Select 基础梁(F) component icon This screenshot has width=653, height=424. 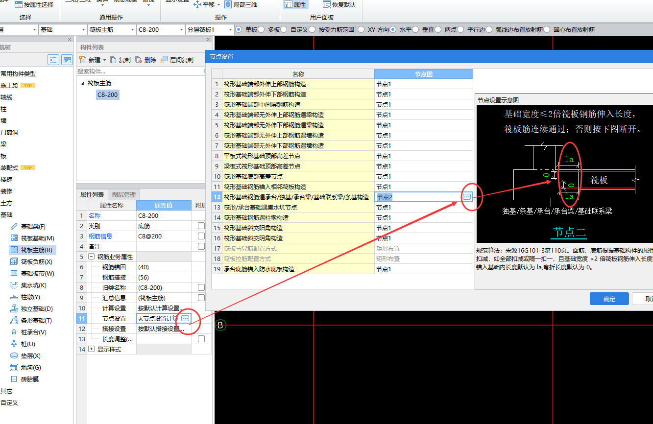coord(14,227)
